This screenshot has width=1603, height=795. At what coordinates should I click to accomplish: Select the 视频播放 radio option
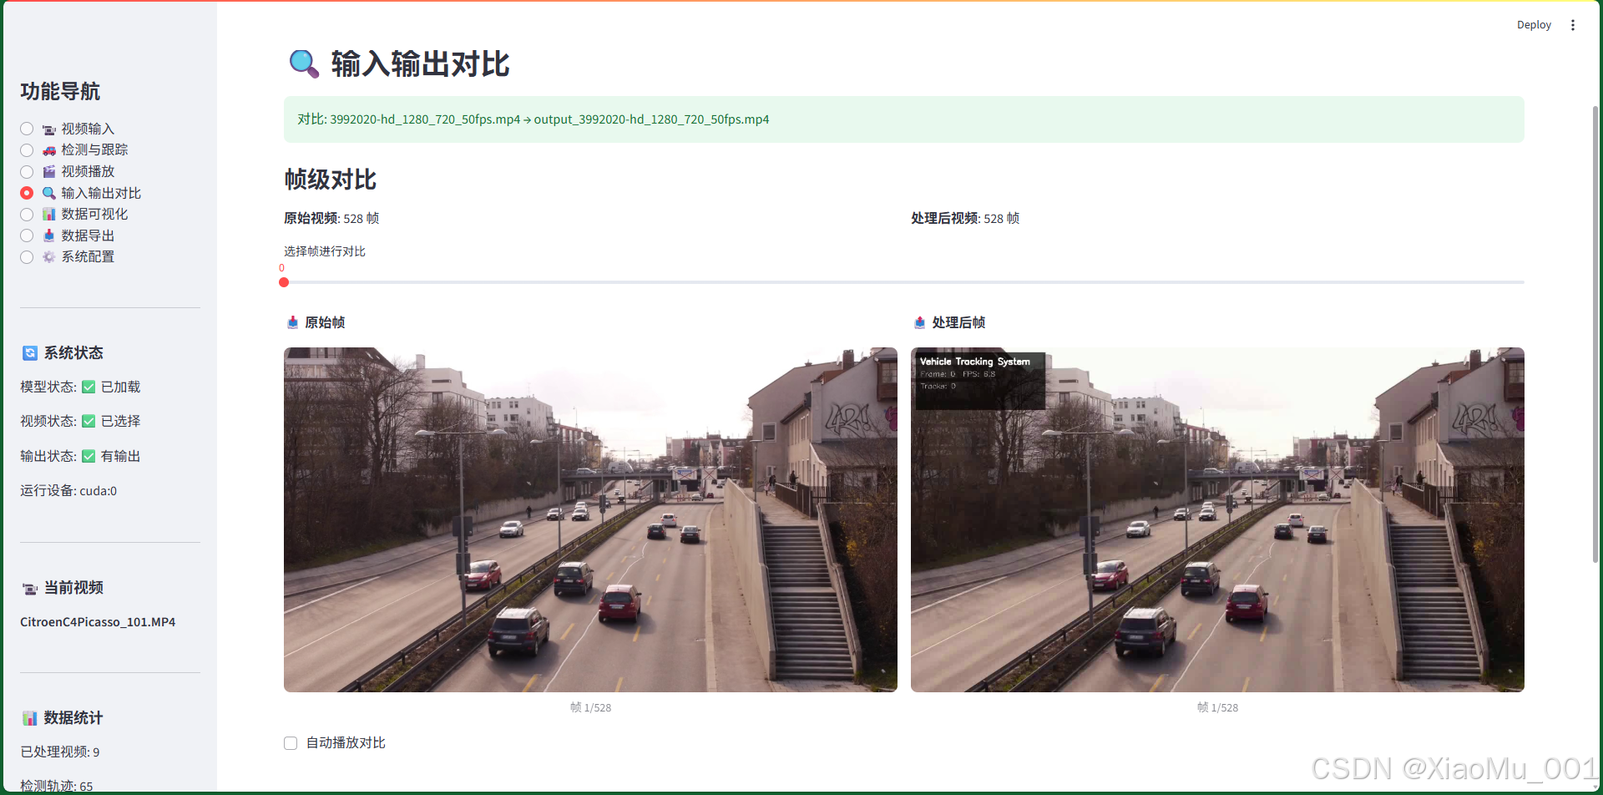tap(27, 172)
